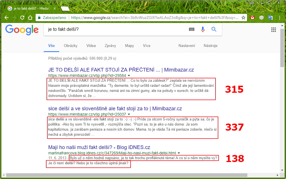The height and width of the screenshot is (179, 286).
Task: Click the horizontal scrollbar right arrow
Action: tap(278, 175)
